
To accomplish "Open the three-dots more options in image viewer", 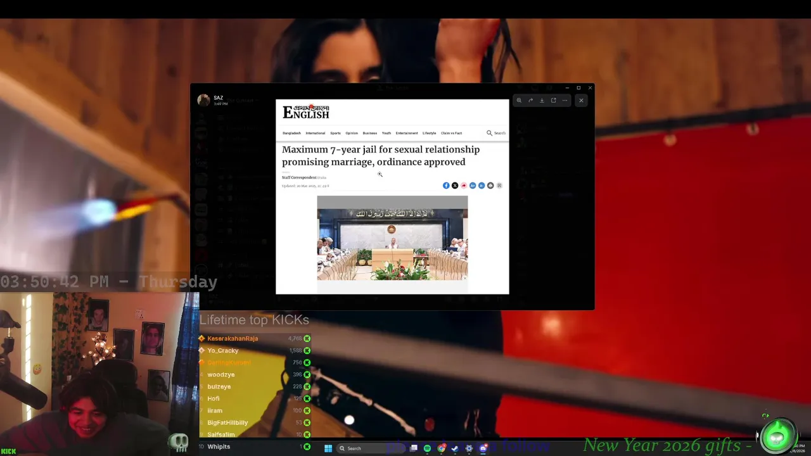I will tap(565, 100).
